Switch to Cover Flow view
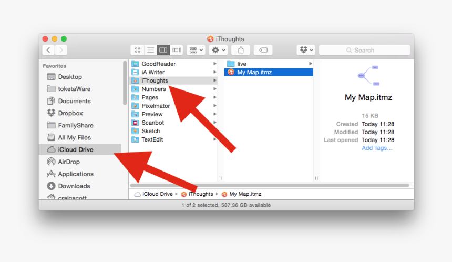The width and height of the screenshot is (452, 262). [x=176, y=50]
